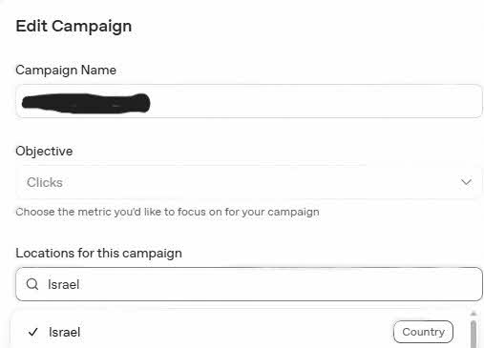484x348 pixels.
Task: Place cursor after Israel in search field
Action: tap(81, 284)
